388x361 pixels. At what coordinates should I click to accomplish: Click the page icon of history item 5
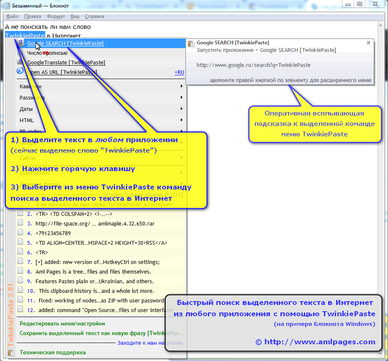20,242
